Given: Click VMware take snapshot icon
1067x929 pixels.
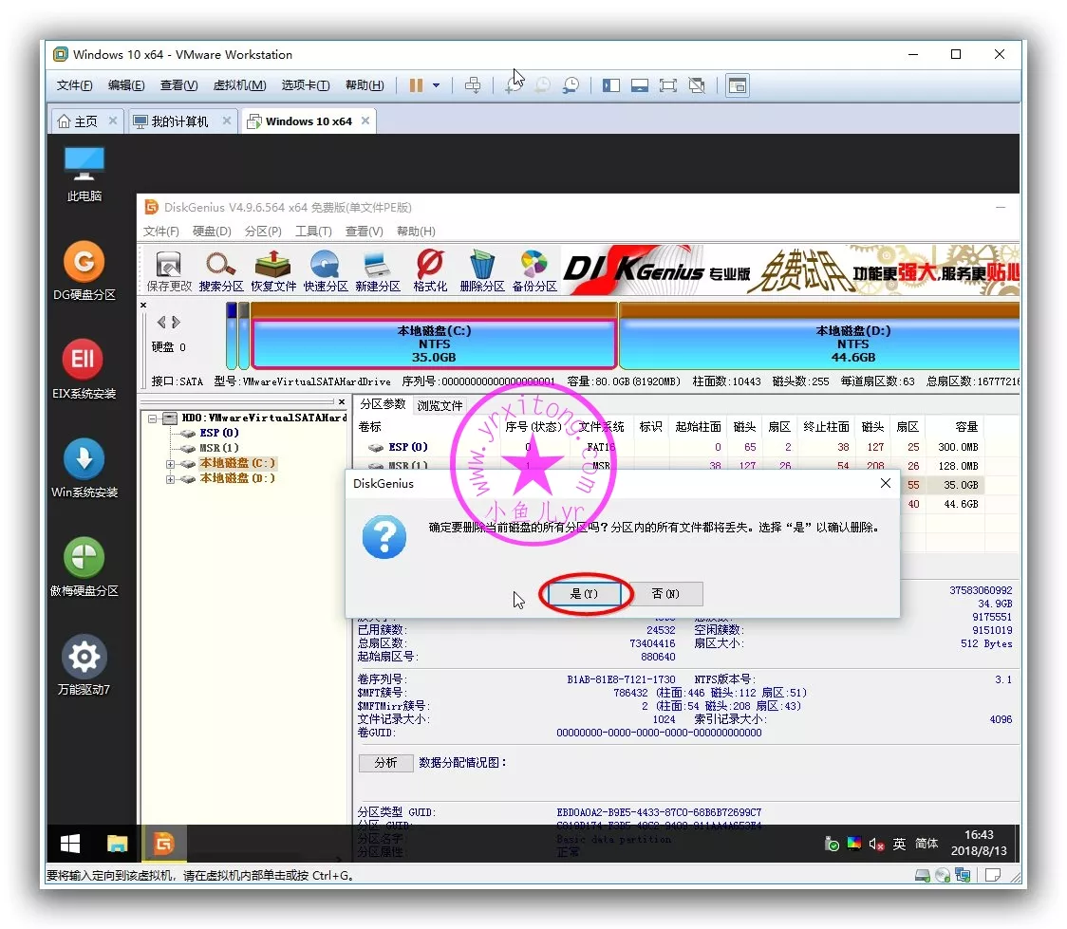Looking at the screenshot, I should pos(514,85).
